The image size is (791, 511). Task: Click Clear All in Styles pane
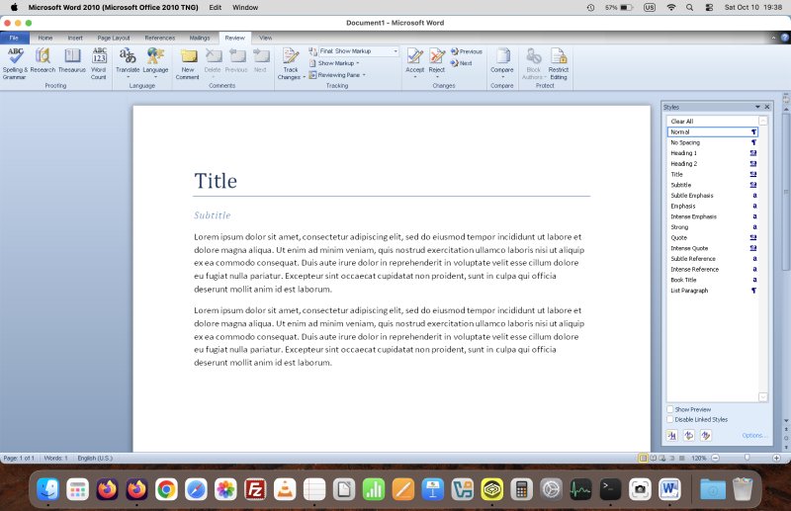pos(712,121)
